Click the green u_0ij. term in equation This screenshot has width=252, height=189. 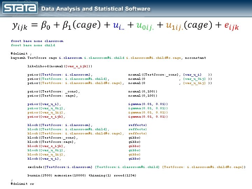[145, 26]
